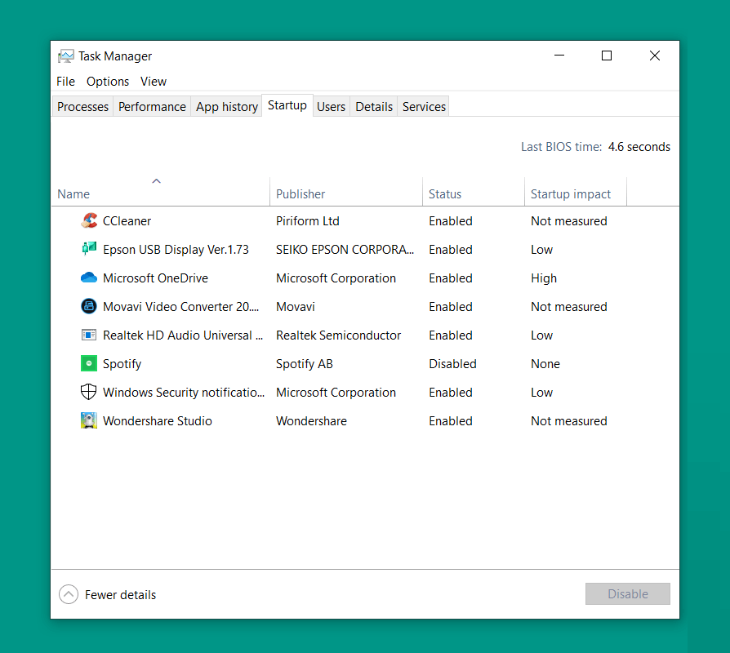Screen dimensions: 730x653
Task: Click Microsoft Corporation publisher of OneDrive
Action: click(336, 278)
